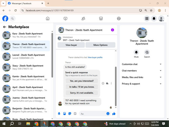Click the More Options button
This screenshot has width=169, height=127.
(100, 45)
